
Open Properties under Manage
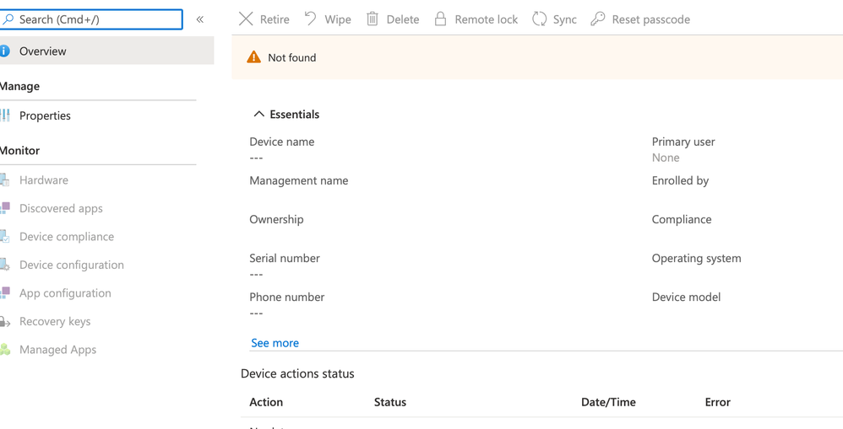[x=45, y=115]
